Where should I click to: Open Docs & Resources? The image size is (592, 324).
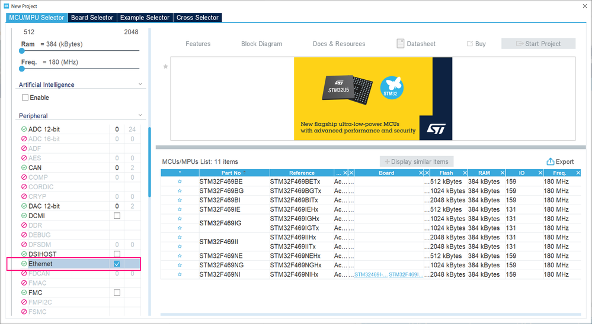[339, 44]
